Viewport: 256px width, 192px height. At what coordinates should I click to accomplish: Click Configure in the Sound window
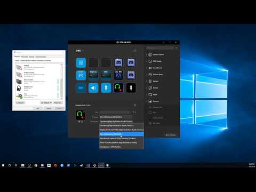(x=20, y=103)
